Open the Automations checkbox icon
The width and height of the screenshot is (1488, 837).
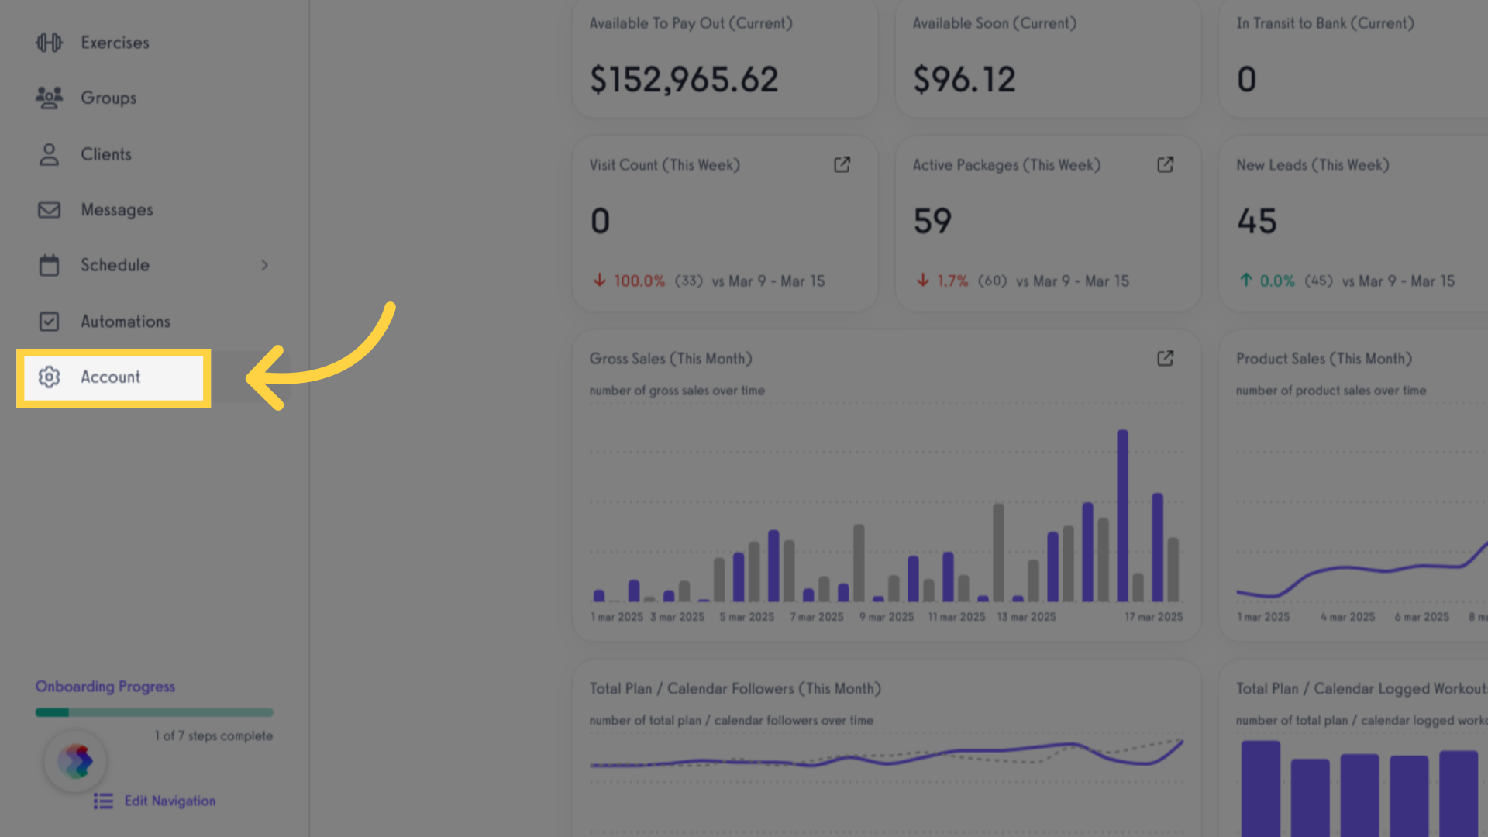pyautogui.click(x=49, y=321)
